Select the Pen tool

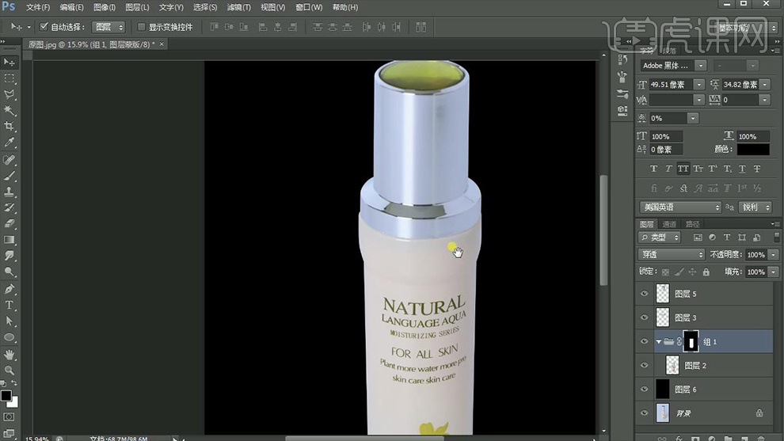tap(9, 289)
